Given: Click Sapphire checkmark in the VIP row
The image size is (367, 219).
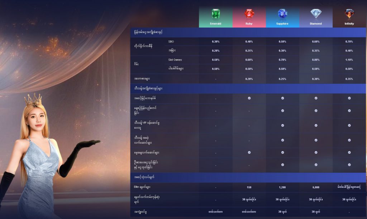Looking at the screenshot, I should tap(282, 125).
